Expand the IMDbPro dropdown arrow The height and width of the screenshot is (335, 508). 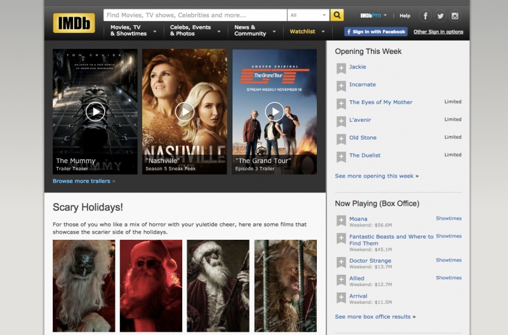click(385, 15)
